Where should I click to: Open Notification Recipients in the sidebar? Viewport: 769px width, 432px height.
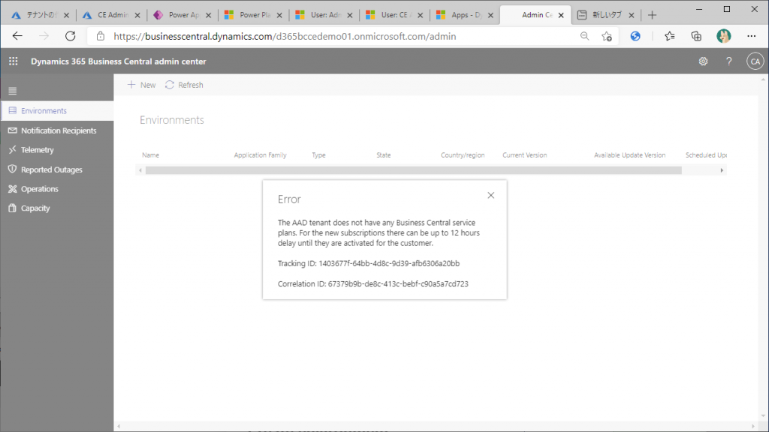pos(57,130)
